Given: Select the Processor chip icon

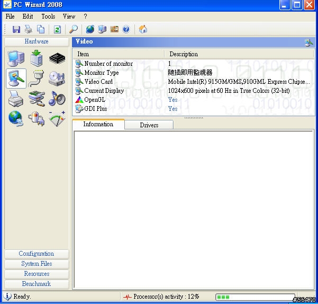Looking at the screenshot, I should tap(57, 58).
